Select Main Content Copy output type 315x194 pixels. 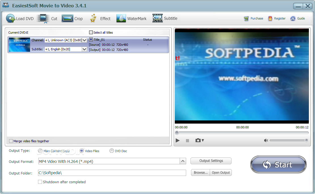coord(40,150)
